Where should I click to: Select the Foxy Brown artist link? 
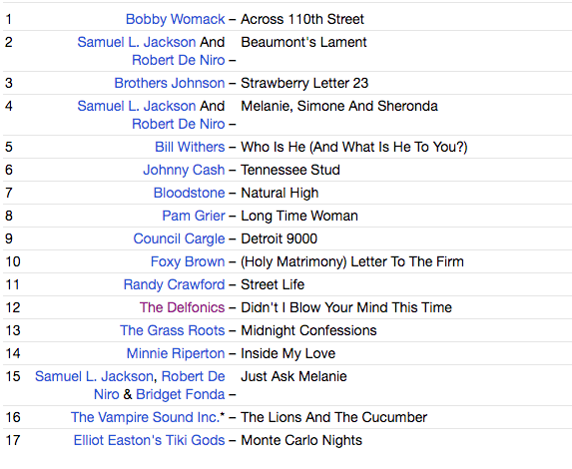pos(188,261)
